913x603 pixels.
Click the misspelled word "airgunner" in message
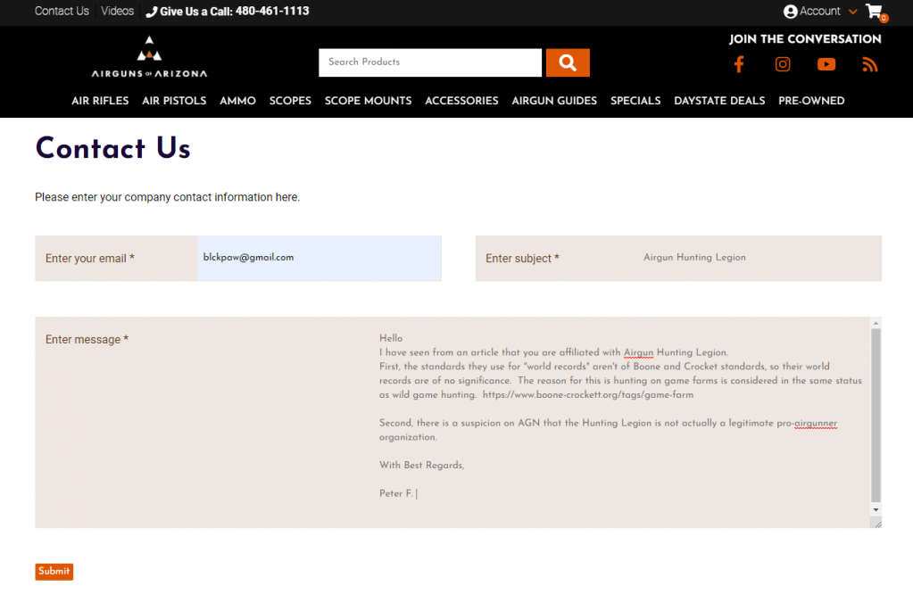[816, 423]
